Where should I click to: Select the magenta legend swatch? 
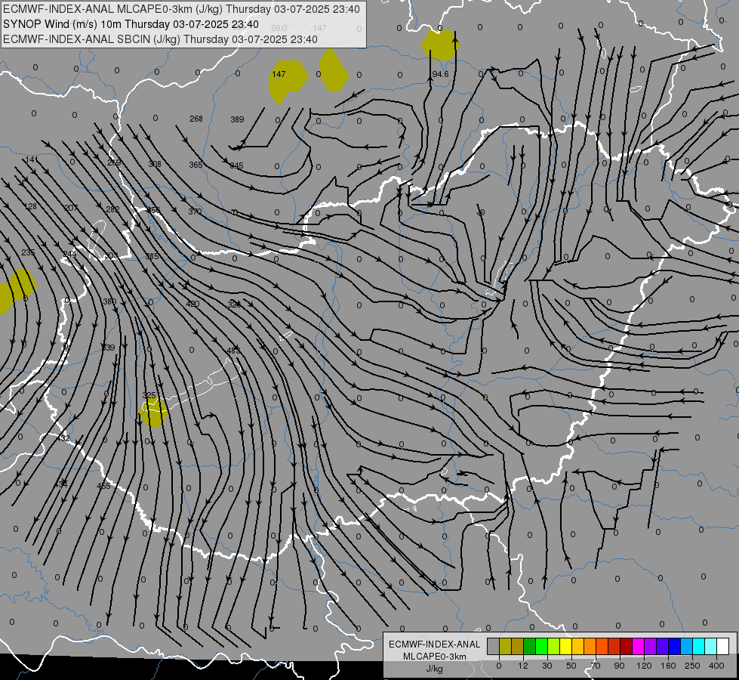(x=638, y=646)
